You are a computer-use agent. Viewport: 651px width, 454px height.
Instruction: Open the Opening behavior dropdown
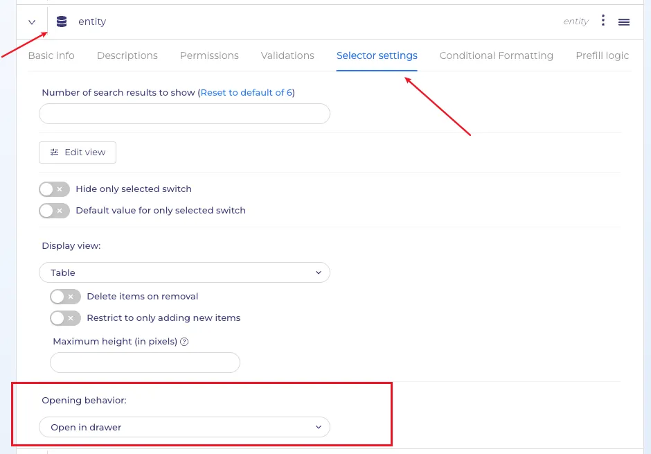[184, 427]
